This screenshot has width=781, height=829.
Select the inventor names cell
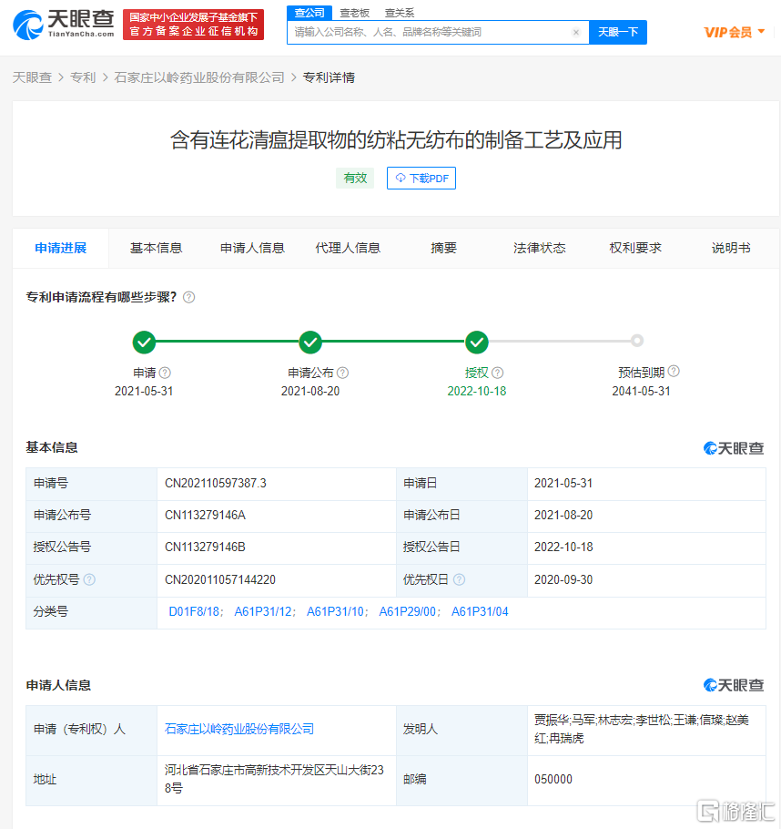point(646,729)
